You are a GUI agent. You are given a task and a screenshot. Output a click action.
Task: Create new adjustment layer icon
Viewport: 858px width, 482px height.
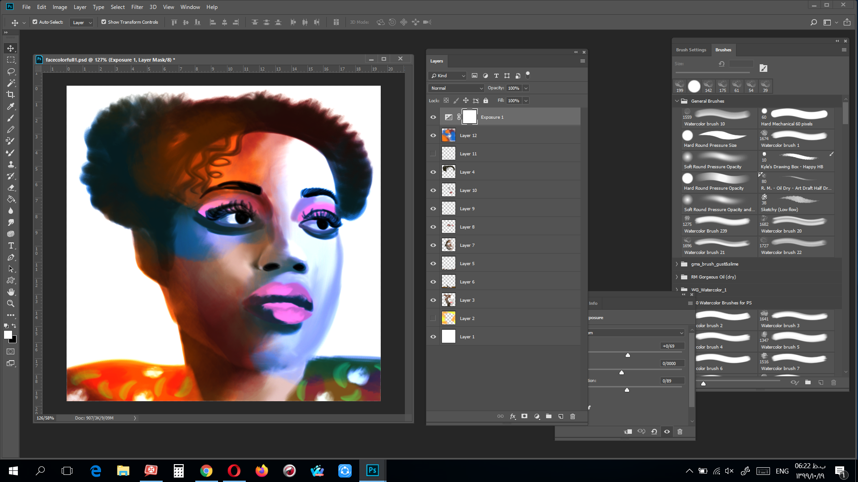(x=537, y=416)
